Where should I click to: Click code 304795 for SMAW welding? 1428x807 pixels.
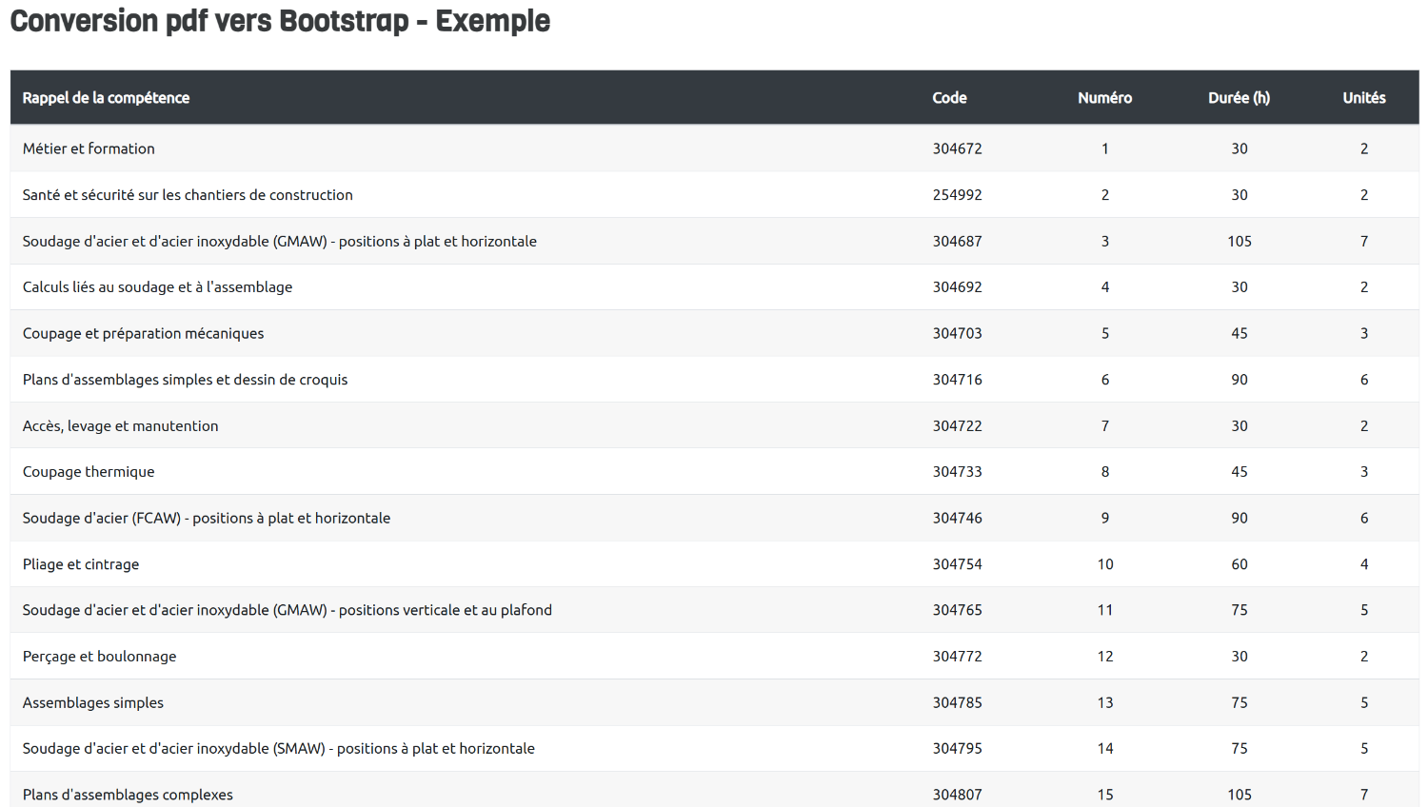click(x=957, y=749)
